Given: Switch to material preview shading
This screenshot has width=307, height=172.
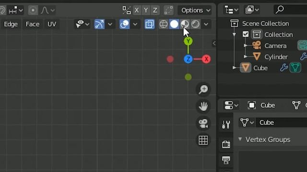Looking at the screenshot, I should tap(185, 24).
